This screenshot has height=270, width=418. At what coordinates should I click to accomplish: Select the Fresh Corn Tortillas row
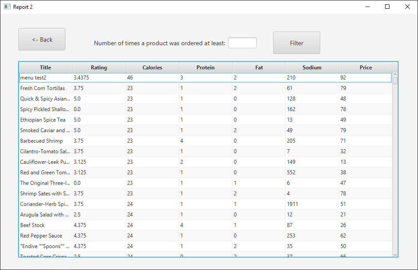(206, 88)
